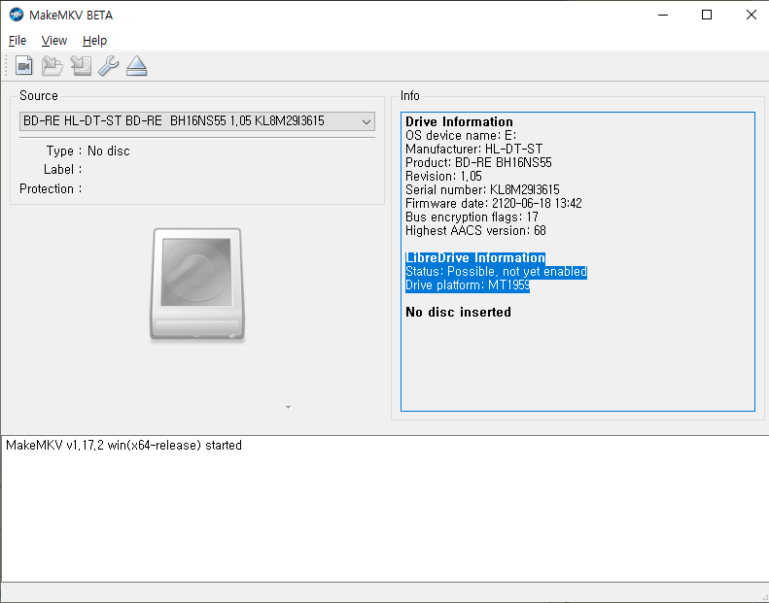
Task: Select the Highest AACS version: 68 line
Action: point(475,231)
